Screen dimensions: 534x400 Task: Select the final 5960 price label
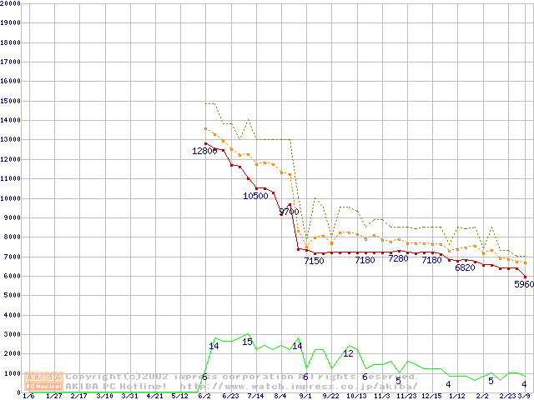(523, 284)
